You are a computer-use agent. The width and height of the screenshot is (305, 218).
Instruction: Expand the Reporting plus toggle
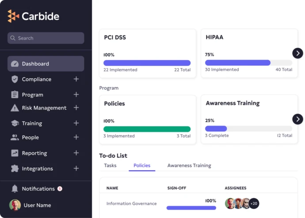coord(76,153)
